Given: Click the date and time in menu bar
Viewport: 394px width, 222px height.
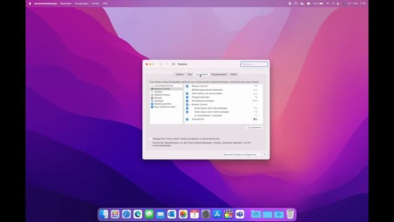Looking at the screenshot, I should tap(357, 4).
